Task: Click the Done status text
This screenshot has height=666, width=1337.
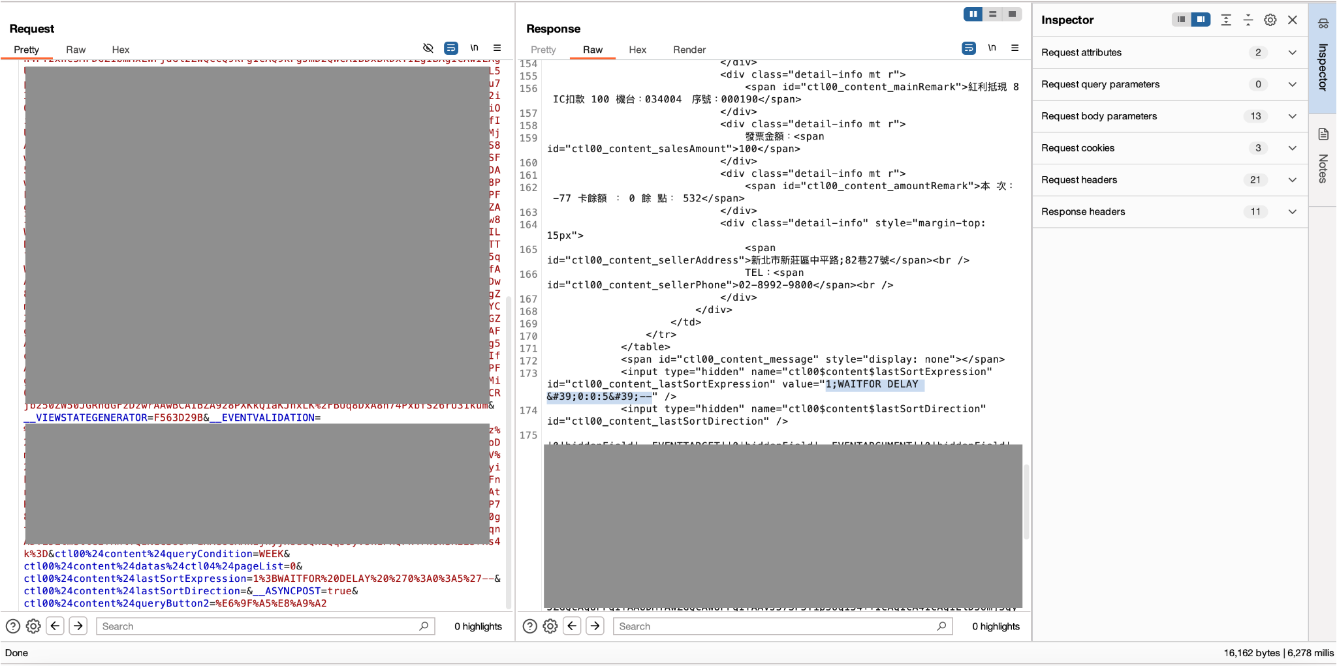Action: [16, 654]
